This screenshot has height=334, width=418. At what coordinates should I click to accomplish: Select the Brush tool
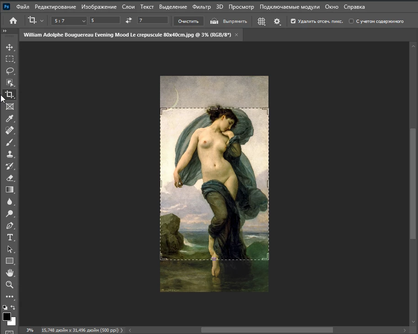click(x=9, y=142)
